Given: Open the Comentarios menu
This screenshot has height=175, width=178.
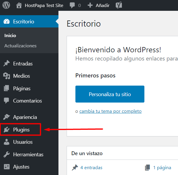Looking at the screenshot, I should click(x=29, y=101).
